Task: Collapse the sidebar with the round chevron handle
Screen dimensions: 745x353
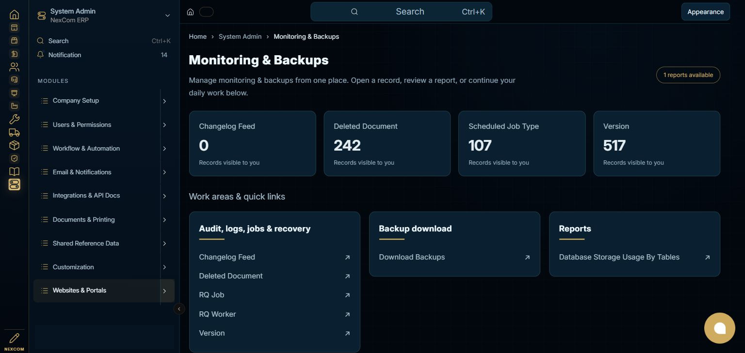Action: click(x=179, y=308)
